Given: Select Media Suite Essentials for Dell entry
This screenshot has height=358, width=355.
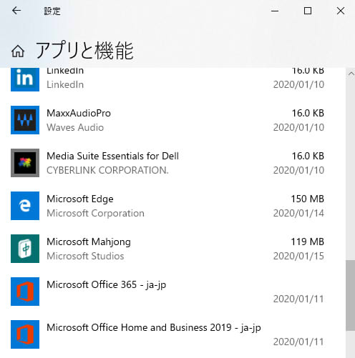Looking at the screenshot, I should coord(172,163).
